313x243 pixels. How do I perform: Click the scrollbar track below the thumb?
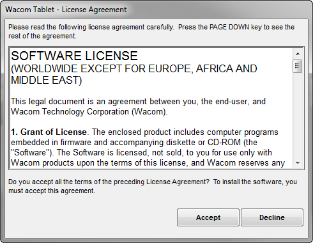click(298, 116)
